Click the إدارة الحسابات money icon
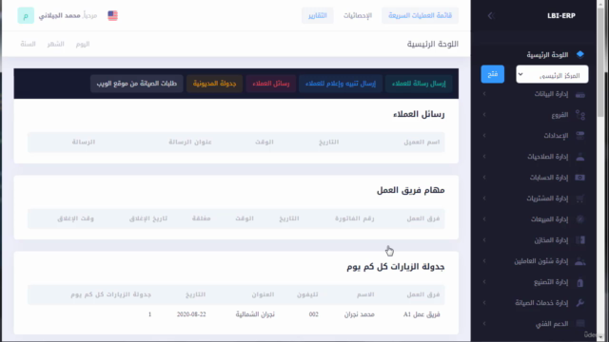Screen dimensions: 609x342 [580, 178]
